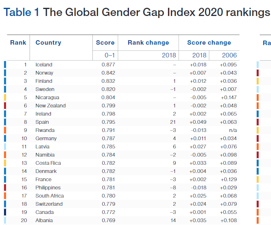Image resolution: width=271 pixels, height=225 pixels.
Task: Select the dark red bar beside New Zealand
Action: (x=5, y=106)
